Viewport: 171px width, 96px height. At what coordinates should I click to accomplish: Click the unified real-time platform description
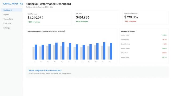click(50, 74)
